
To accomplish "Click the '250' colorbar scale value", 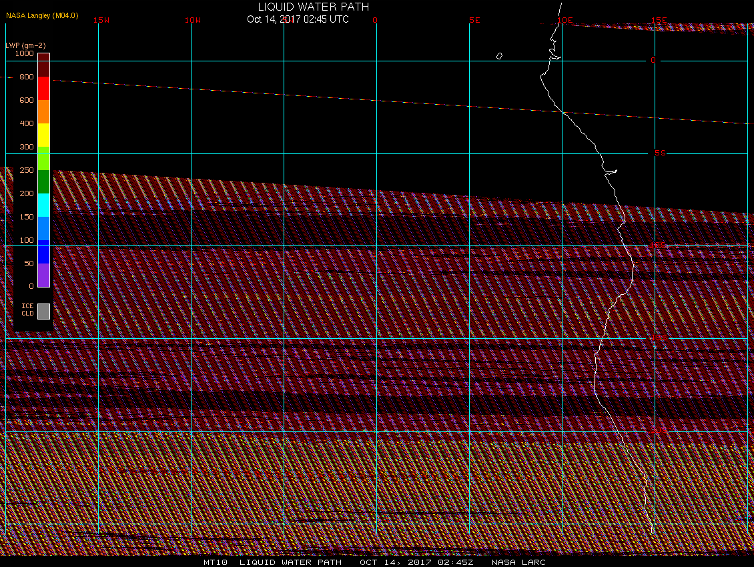I will 27,170.
